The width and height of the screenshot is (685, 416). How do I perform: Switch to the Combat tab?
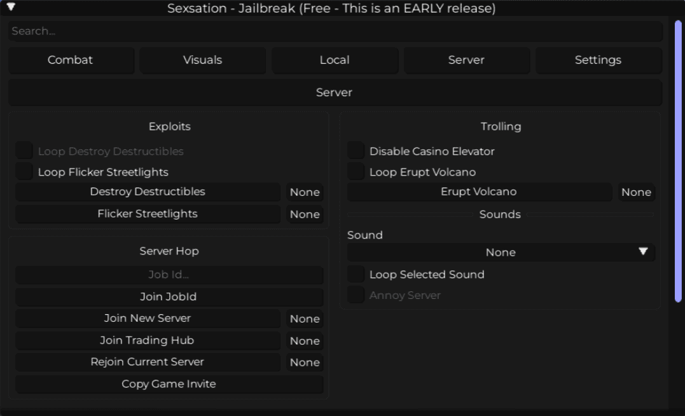pyautogui.click(x=71, y=60)
